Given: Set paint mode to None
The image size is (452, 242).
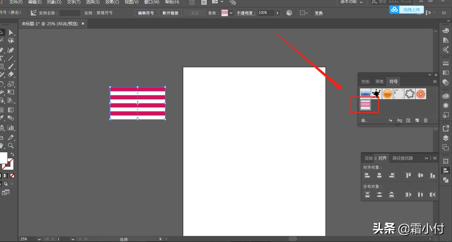Looking at the screenshot, I should pos(12,175).
